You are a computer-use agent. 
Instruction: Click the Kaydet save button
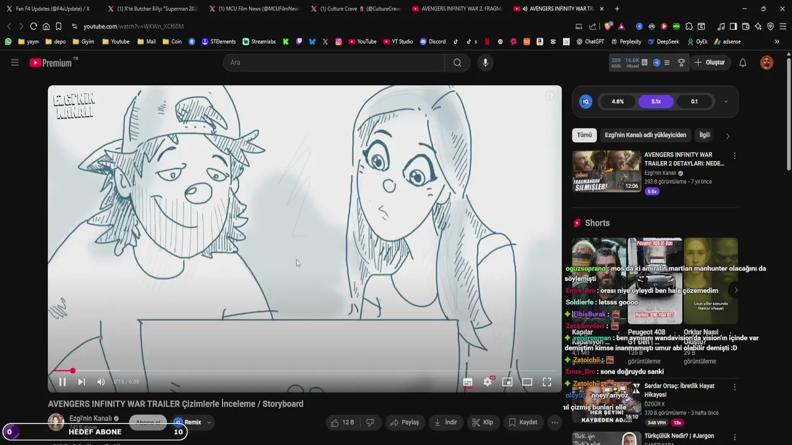(523, 422)
